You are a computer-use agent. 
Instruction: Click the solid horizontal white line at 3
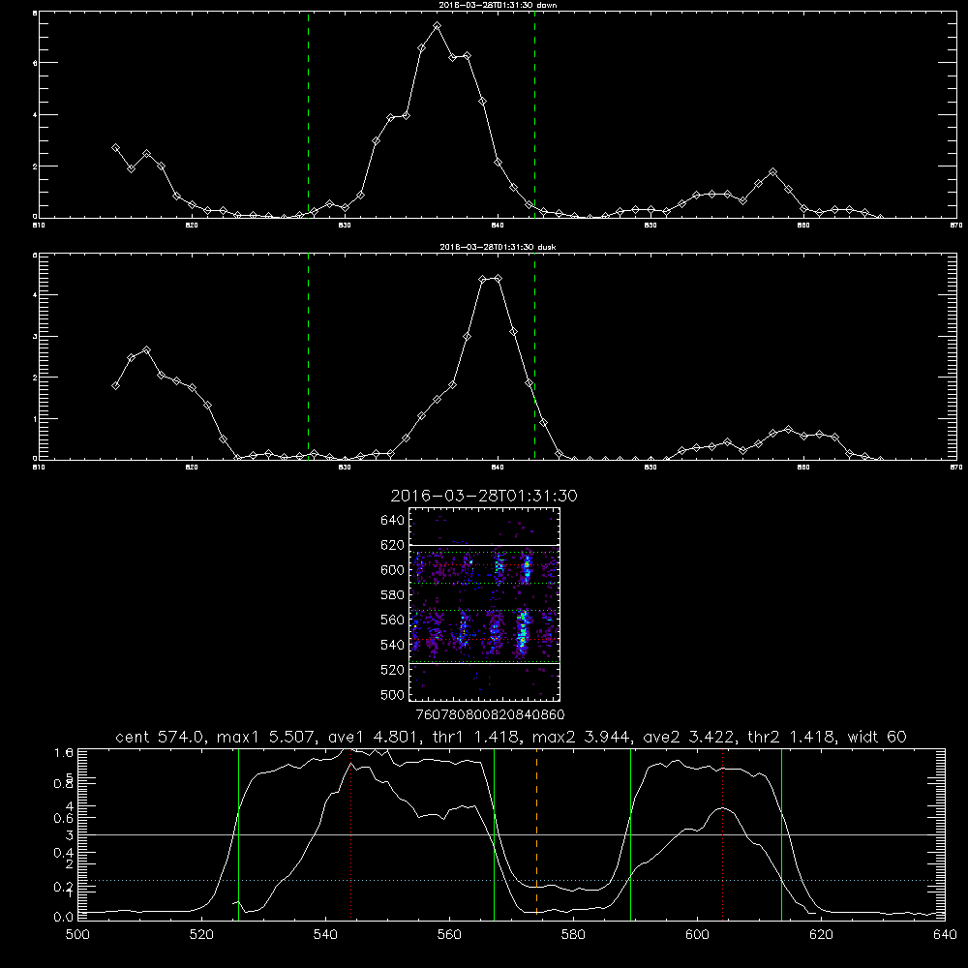tap(511, 834)
